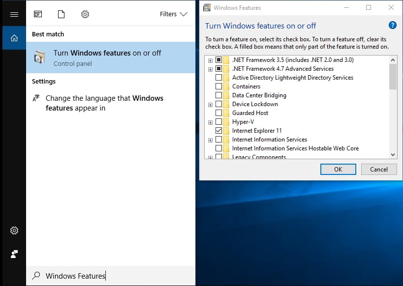Uncheck the Internet Explorer 11 checkbox

coord(218,131)
